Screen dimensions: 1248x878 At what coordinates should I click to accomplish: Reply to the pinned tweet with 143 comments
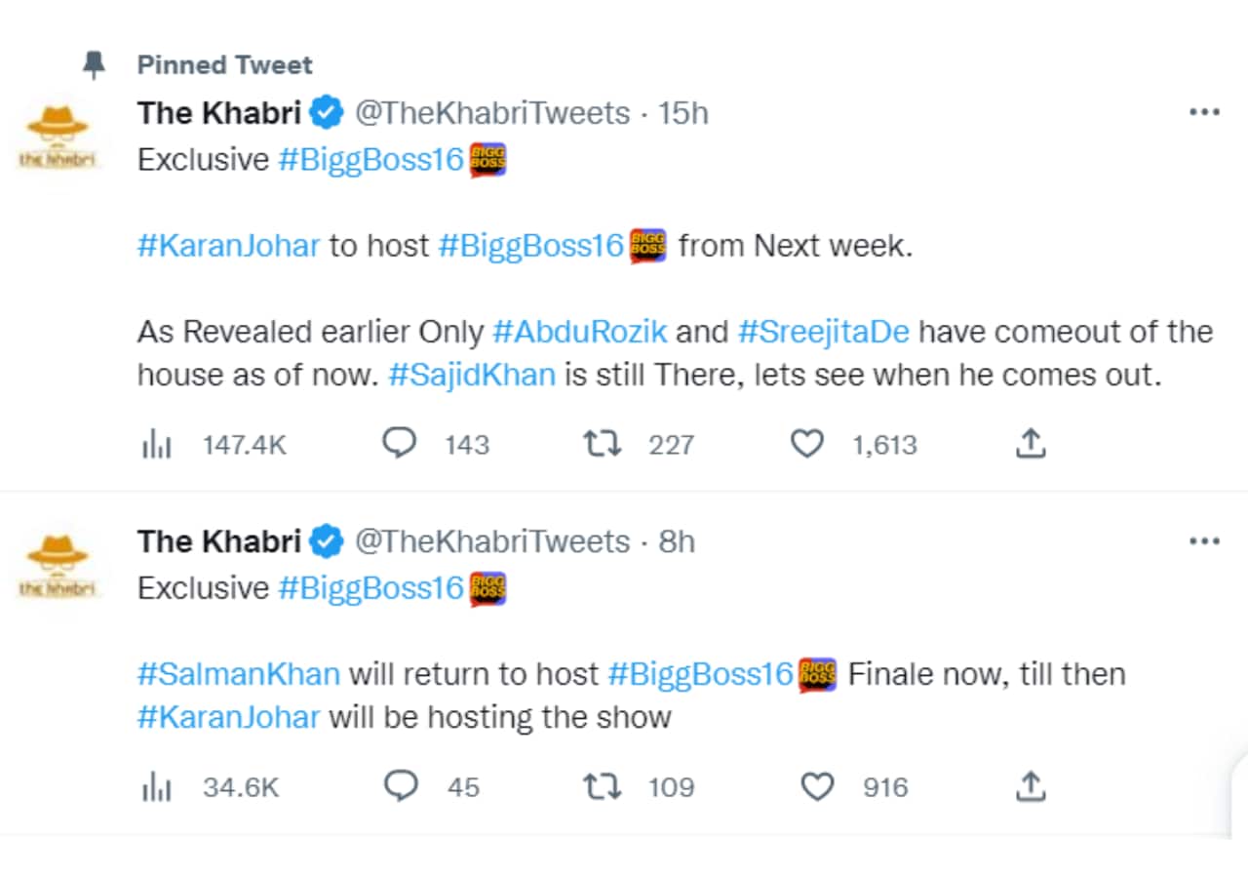tap(399, 445)
